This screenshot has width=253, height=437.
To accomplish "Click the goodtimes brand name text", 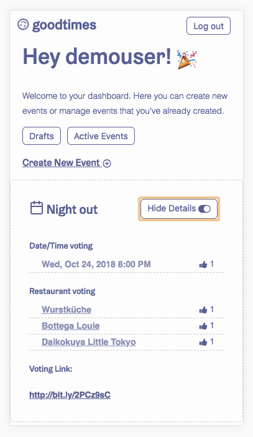I will pyautogui.click(x=65, y=25).
